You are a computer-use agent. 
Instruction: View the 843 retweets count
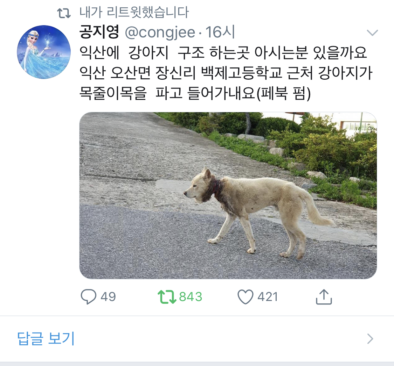(191, 297)
